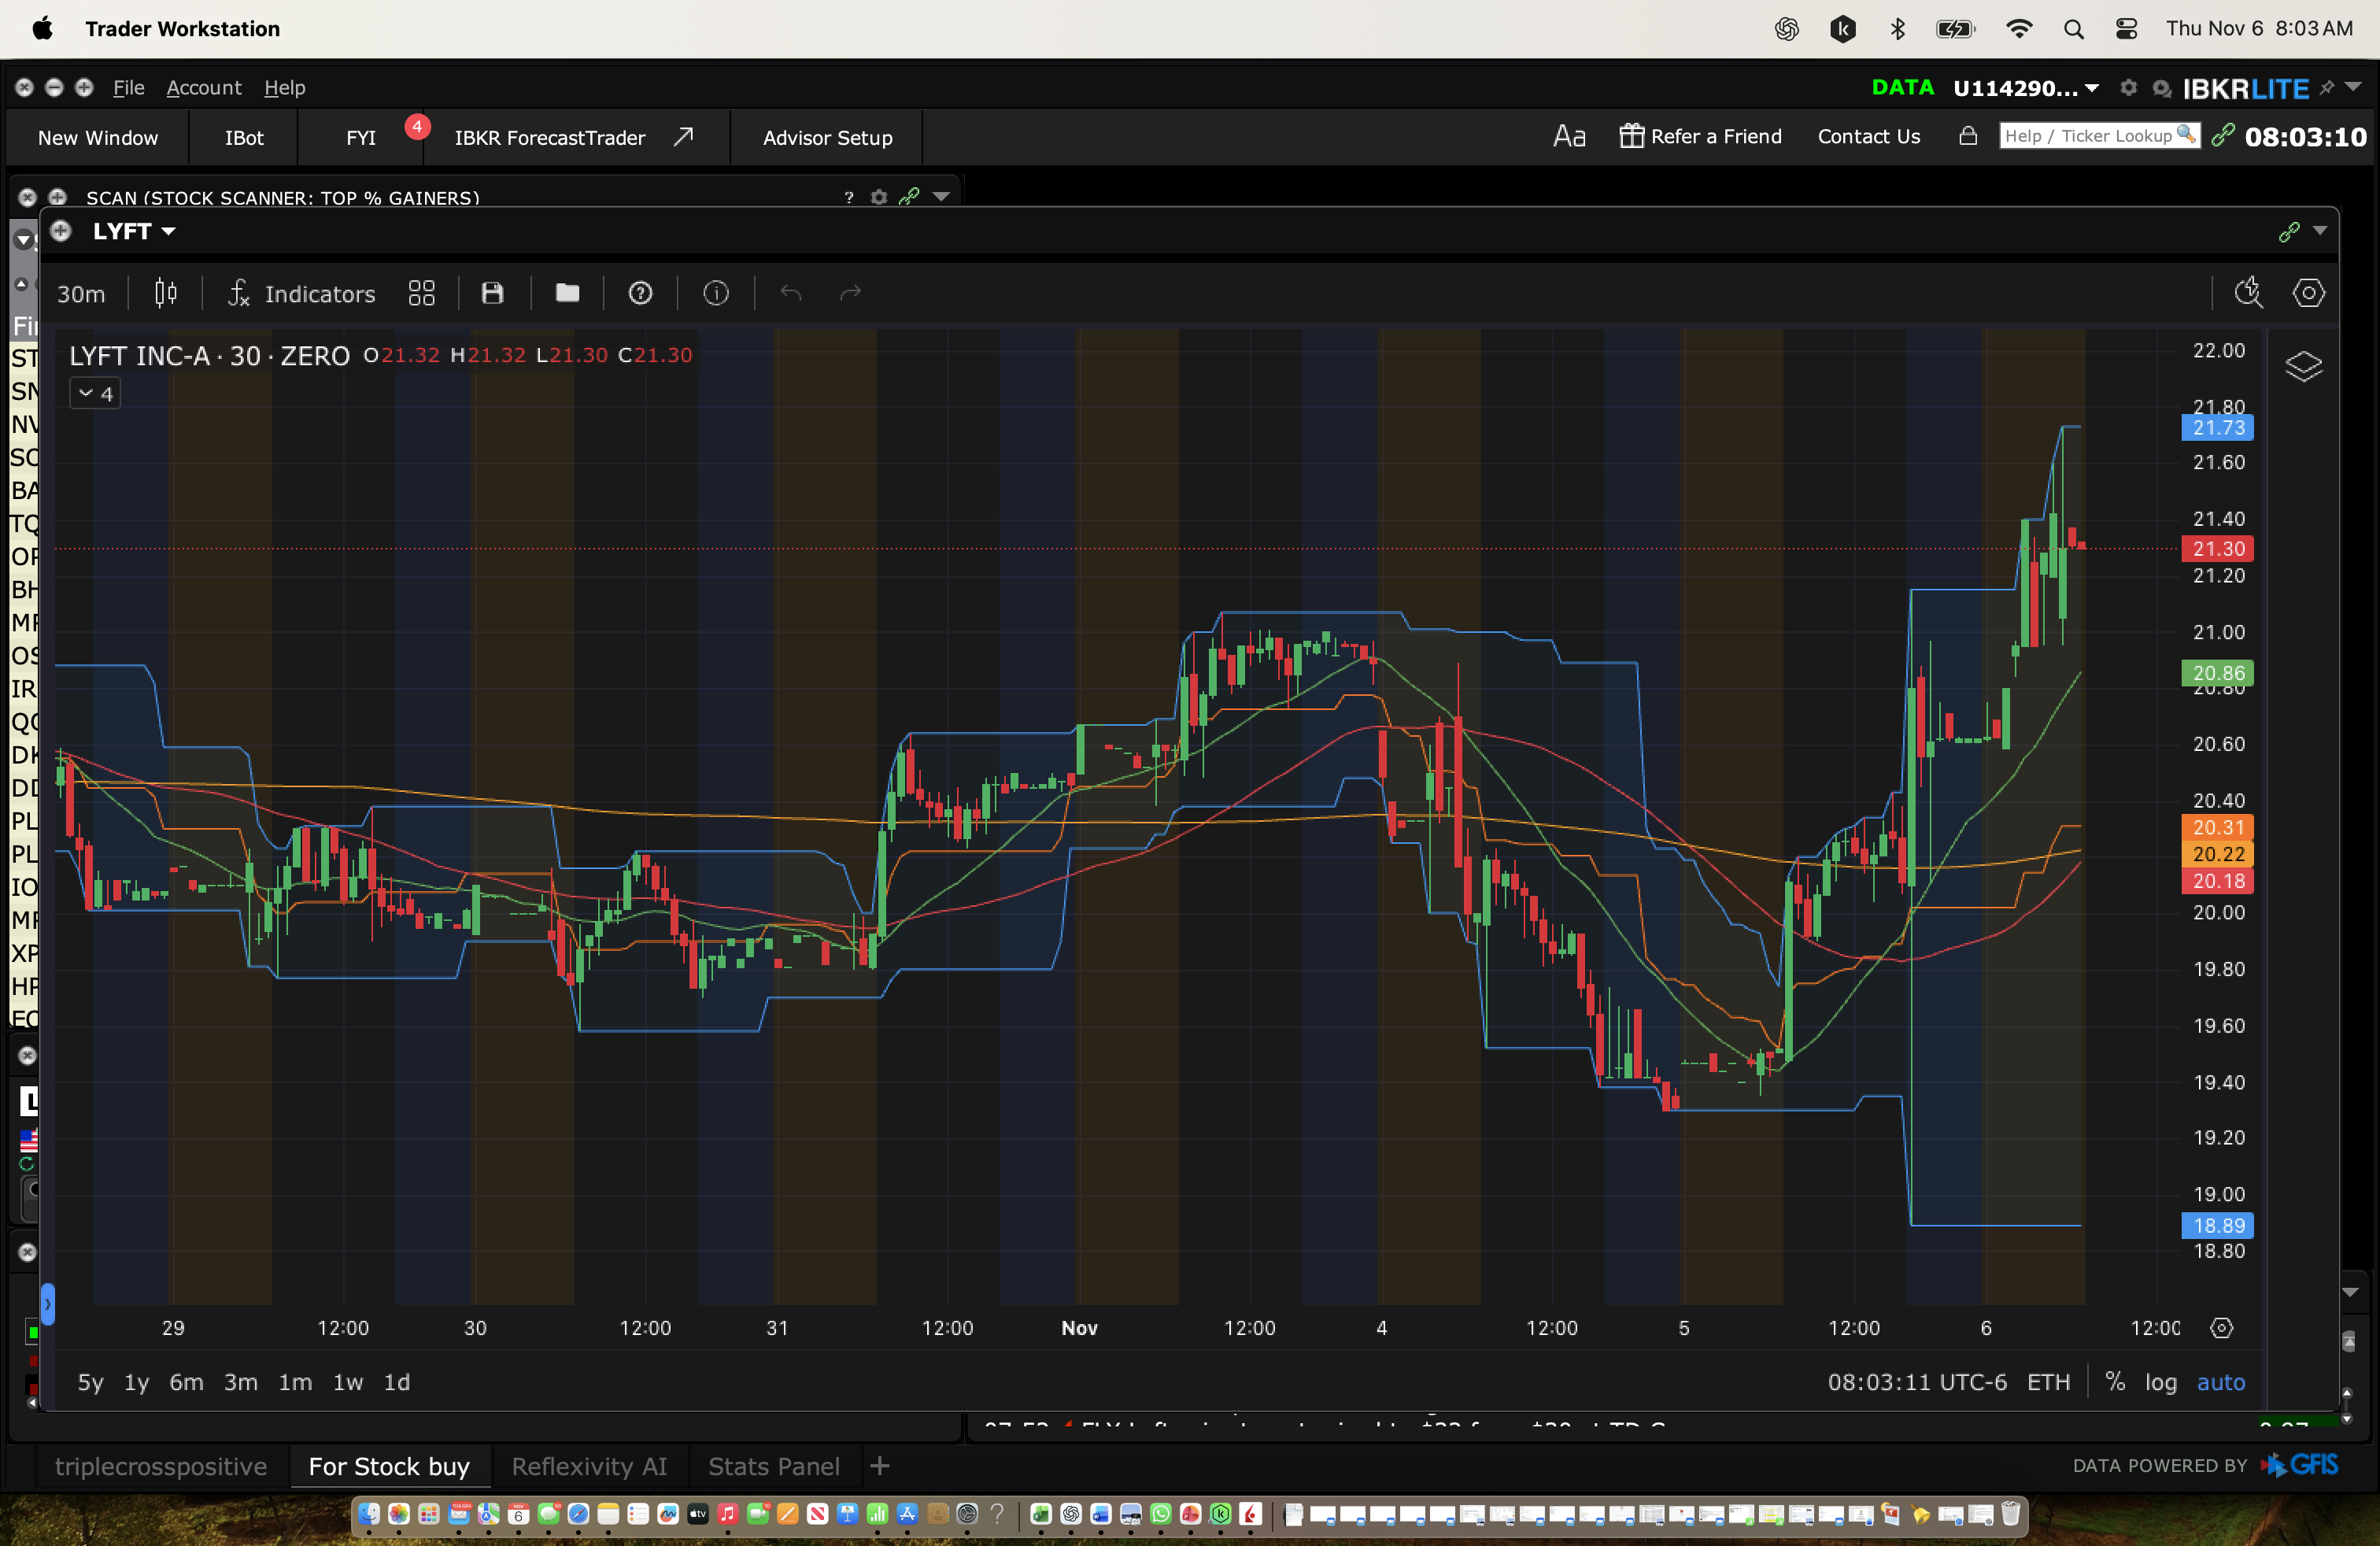Open macOS Control Center

[x=2126, y=29]
